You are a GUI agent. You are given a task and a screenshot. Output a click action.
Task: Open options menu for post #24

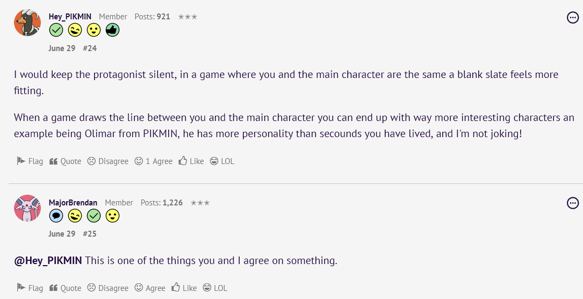pos(573,18)
